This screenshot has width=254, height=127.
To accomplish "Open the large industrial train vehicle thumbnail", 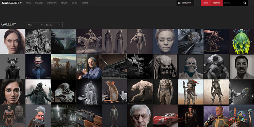I will (x=114, y=67).
